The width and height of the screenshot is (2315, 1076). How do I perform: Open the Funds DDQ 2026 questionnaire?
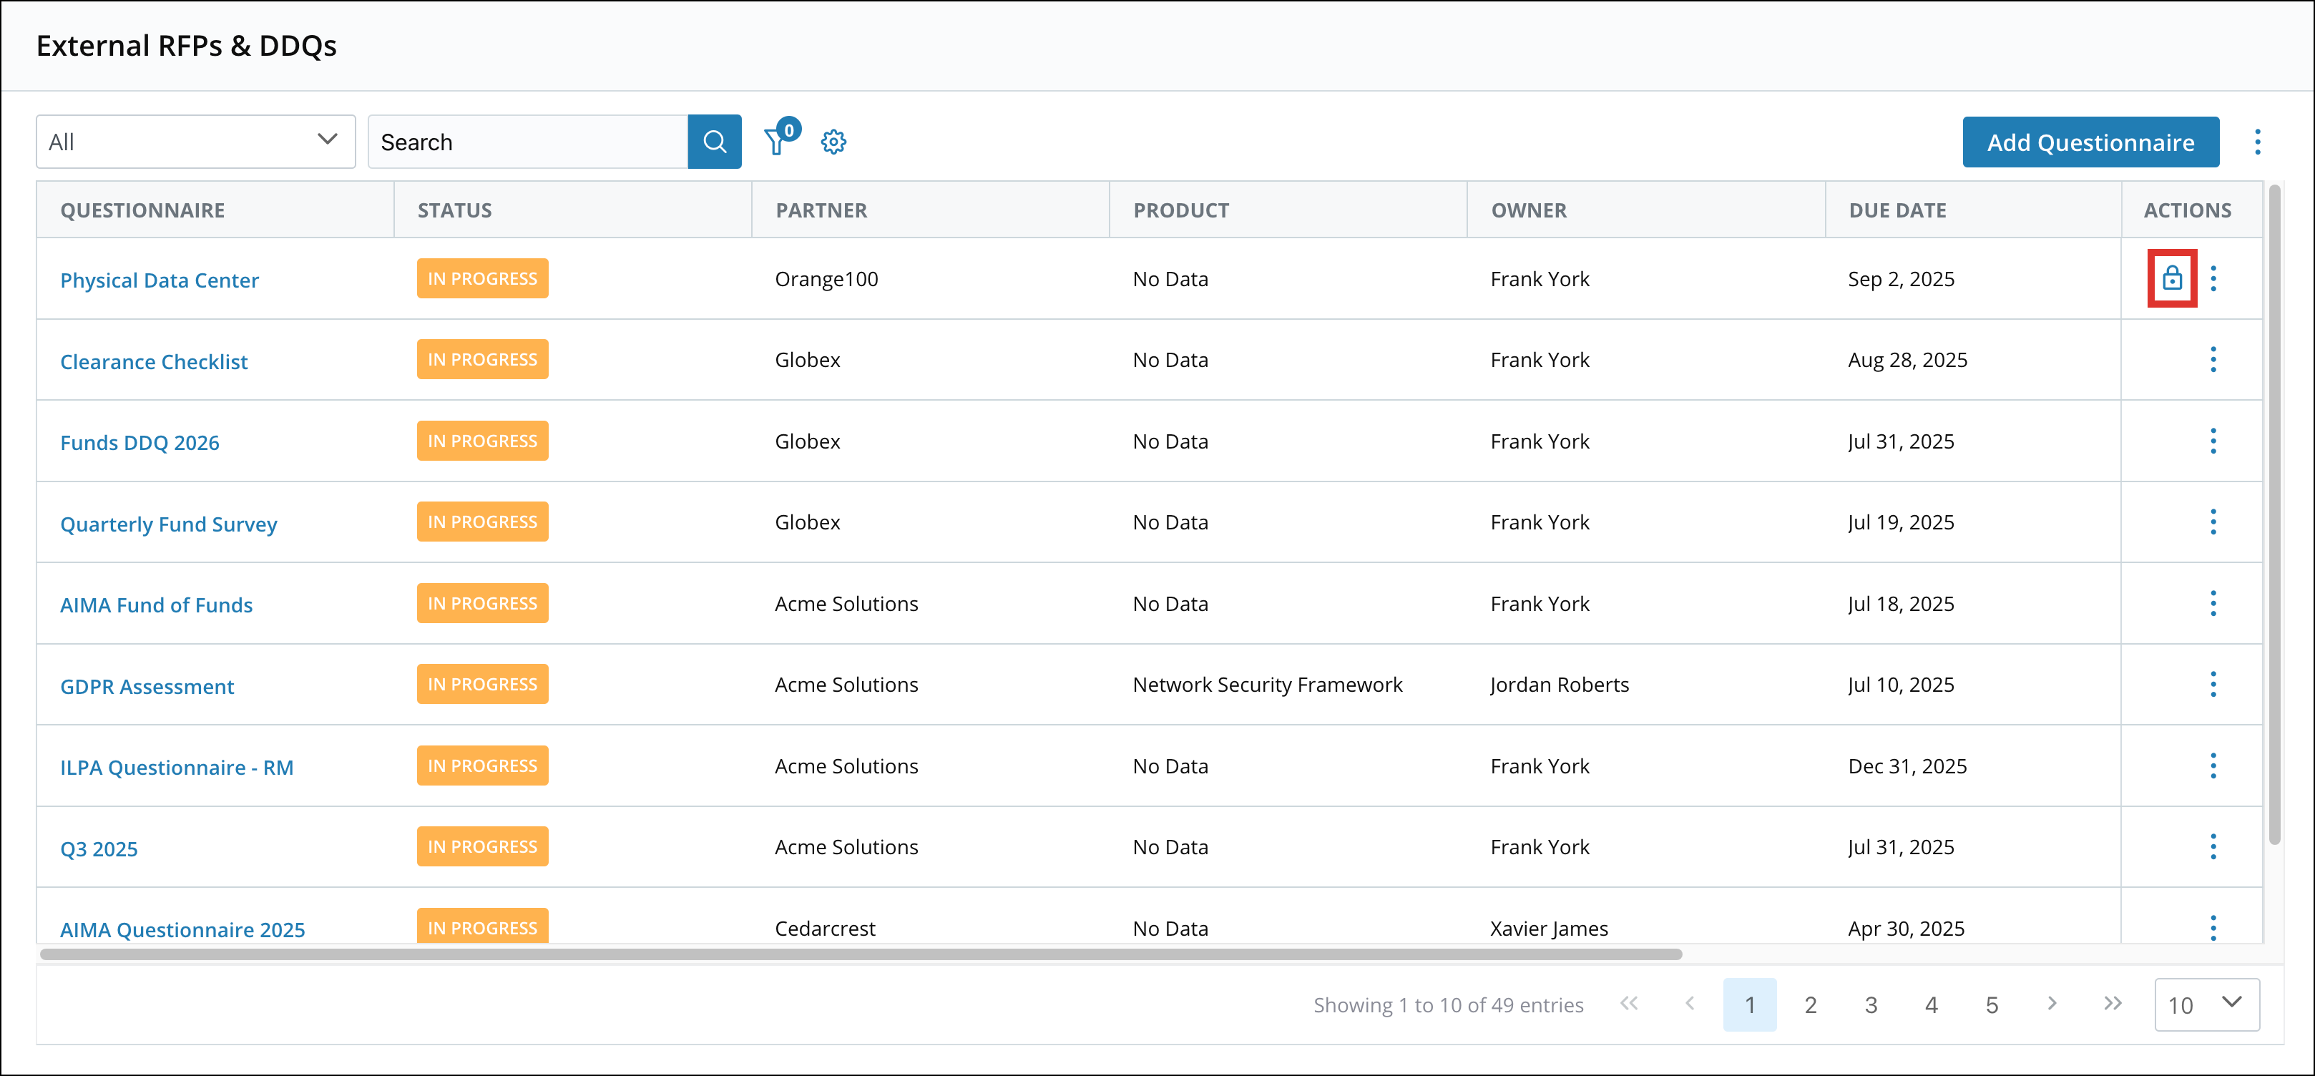coord(140,442)
